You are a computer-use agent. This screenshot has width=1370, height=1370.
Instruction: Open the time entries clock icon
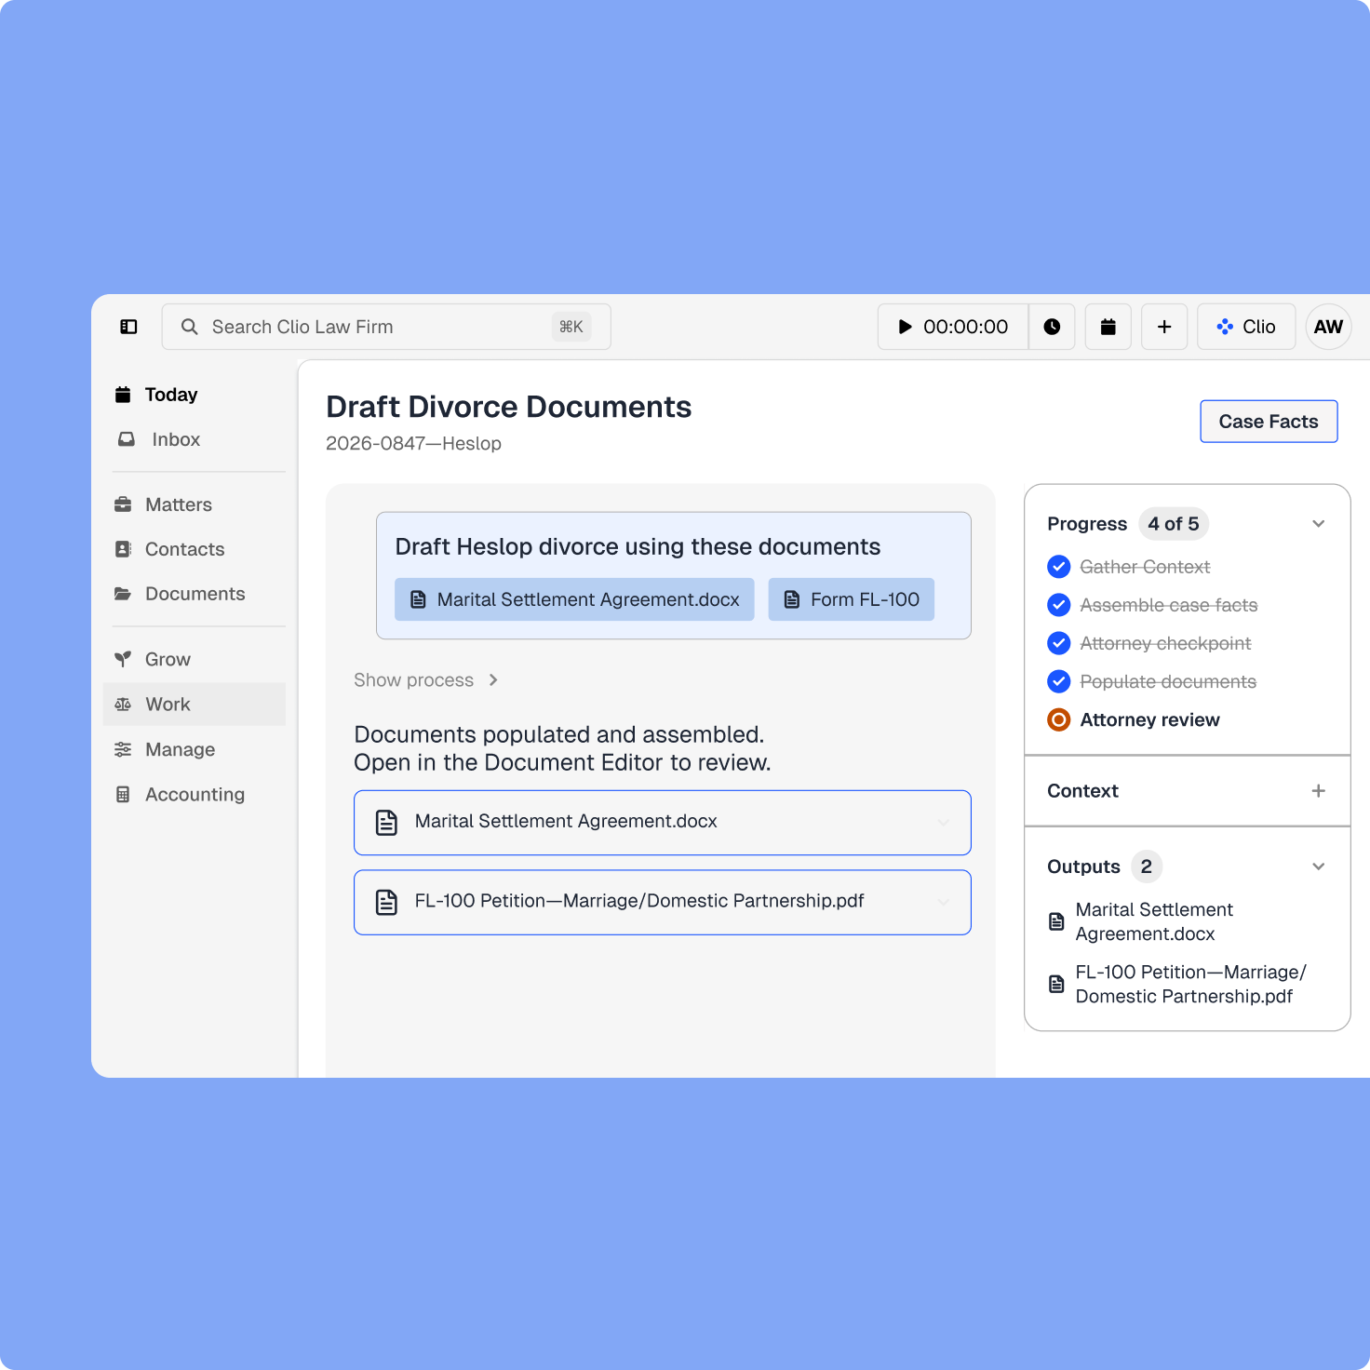[x=1052, y=327]
